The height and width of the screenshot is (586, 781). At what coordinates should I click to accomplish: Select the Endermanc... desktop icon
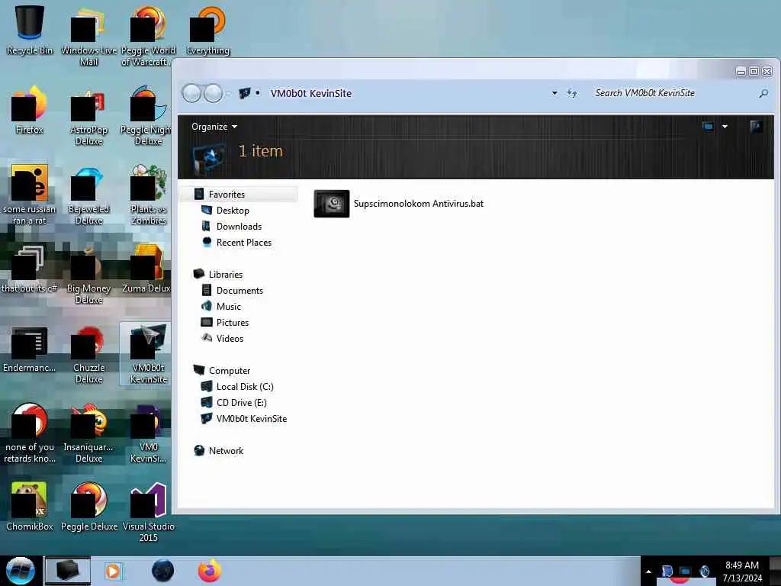[30, 349]
